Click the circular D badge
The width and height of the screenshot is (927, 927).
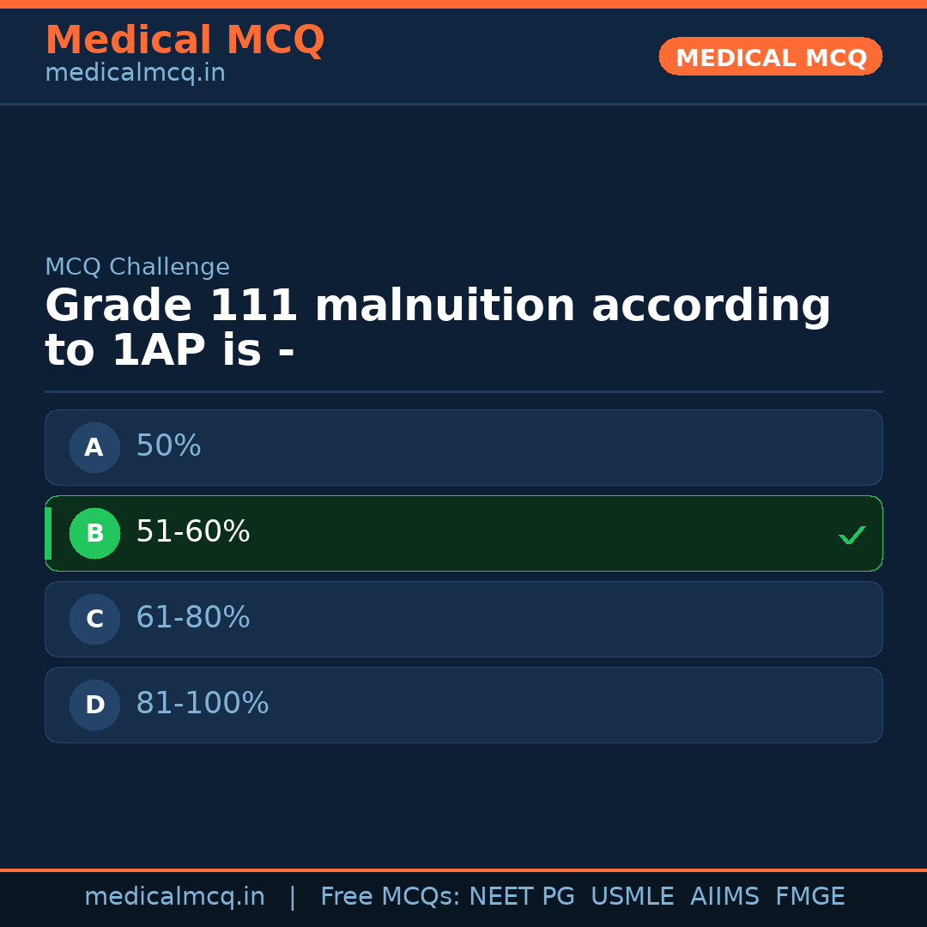coord(94,705)
